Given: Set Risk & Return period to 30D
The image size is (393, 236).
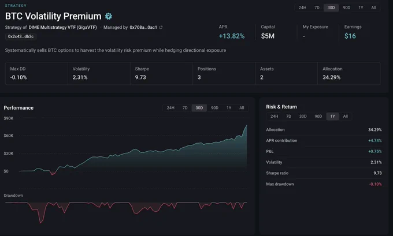Looking at the screenshot, I should pyautogui.click(x=303, y=117).
